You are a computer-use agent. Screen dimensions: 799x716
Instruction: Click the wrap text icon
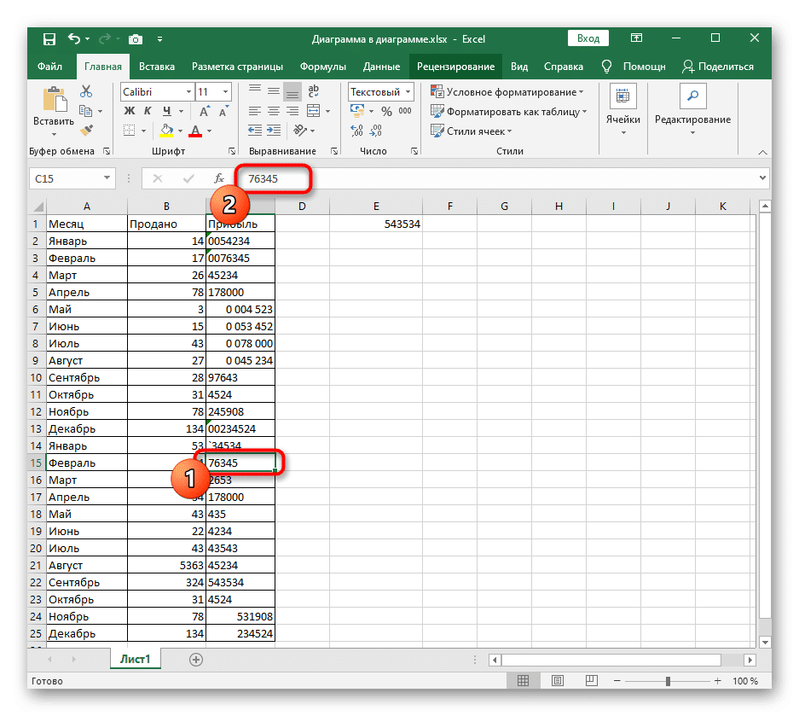click(313, 92)
